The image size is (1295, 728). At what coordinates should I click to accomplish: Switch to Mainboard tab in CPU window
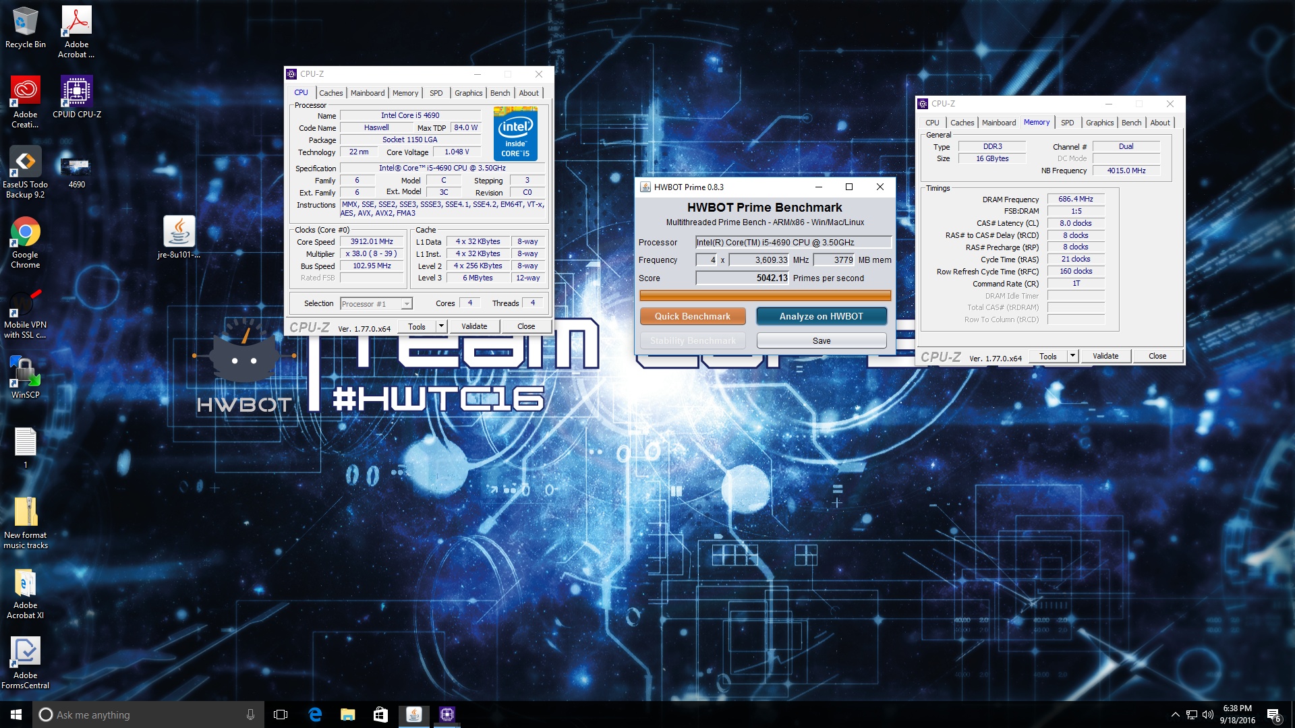pyautogui.click(x=368, y=93)
